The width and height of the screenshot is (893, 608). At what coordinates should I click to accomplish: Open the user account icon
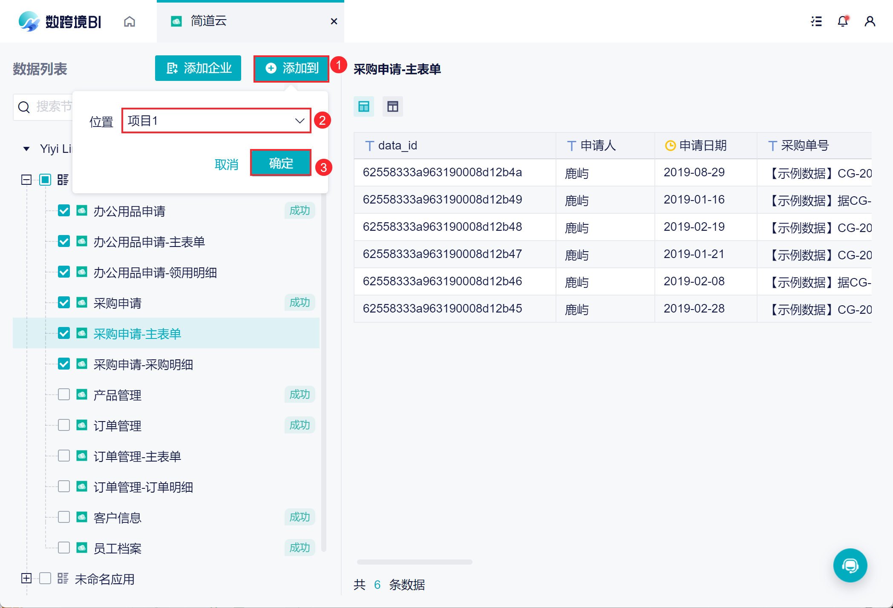(x=870, y=21)
